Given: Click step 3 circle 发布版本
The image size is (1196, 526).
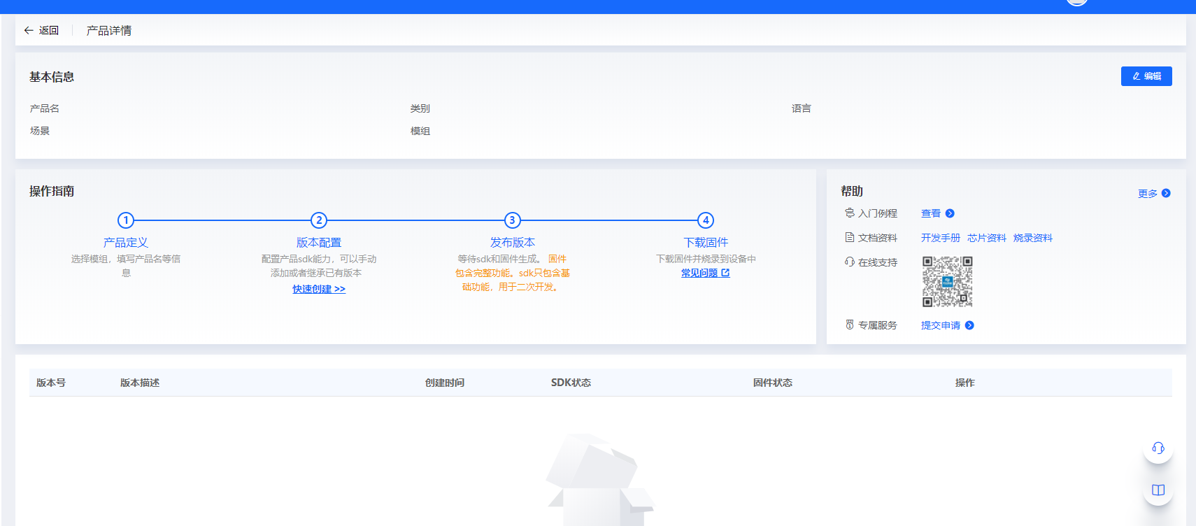Looking at the screenshot, I should (x=513, y=220).
